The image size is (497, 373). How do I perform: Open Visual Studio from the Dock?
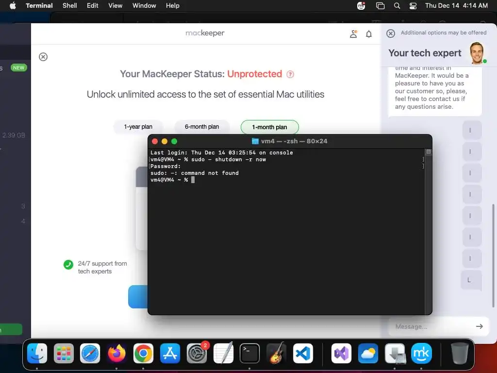pyautogui.click(x=341, y=353)
